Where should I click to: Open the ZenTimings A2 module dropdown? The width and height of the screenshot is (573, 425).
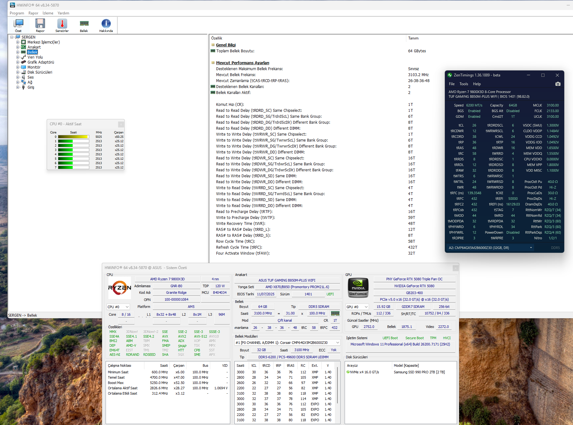[x=490, y=248]
